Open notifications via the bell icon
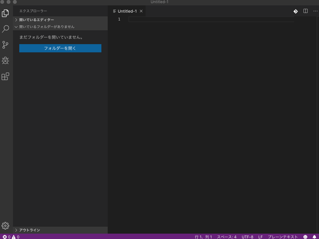This screenshot has width=319, height=239. tap(314, 237)
